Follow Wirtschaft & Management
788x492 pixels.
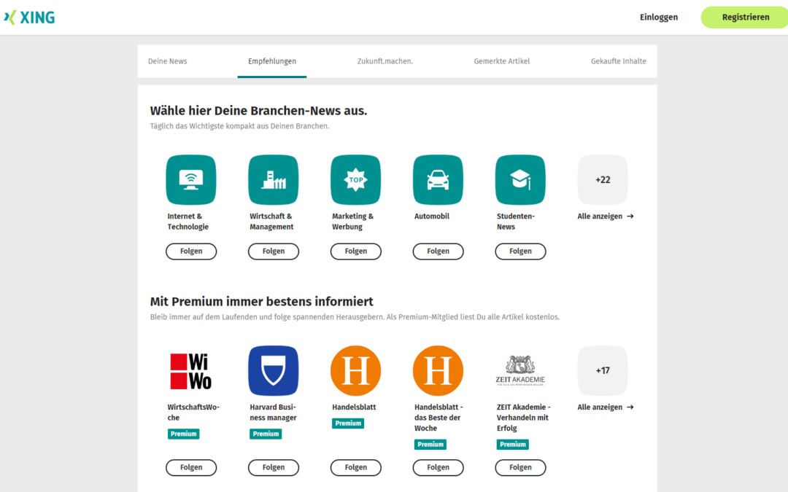tap(274, 251)
